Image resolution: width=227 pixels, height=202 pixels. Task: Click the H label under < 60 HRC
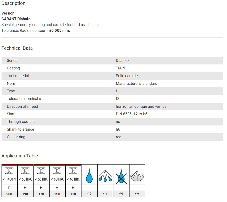point(57,188)
